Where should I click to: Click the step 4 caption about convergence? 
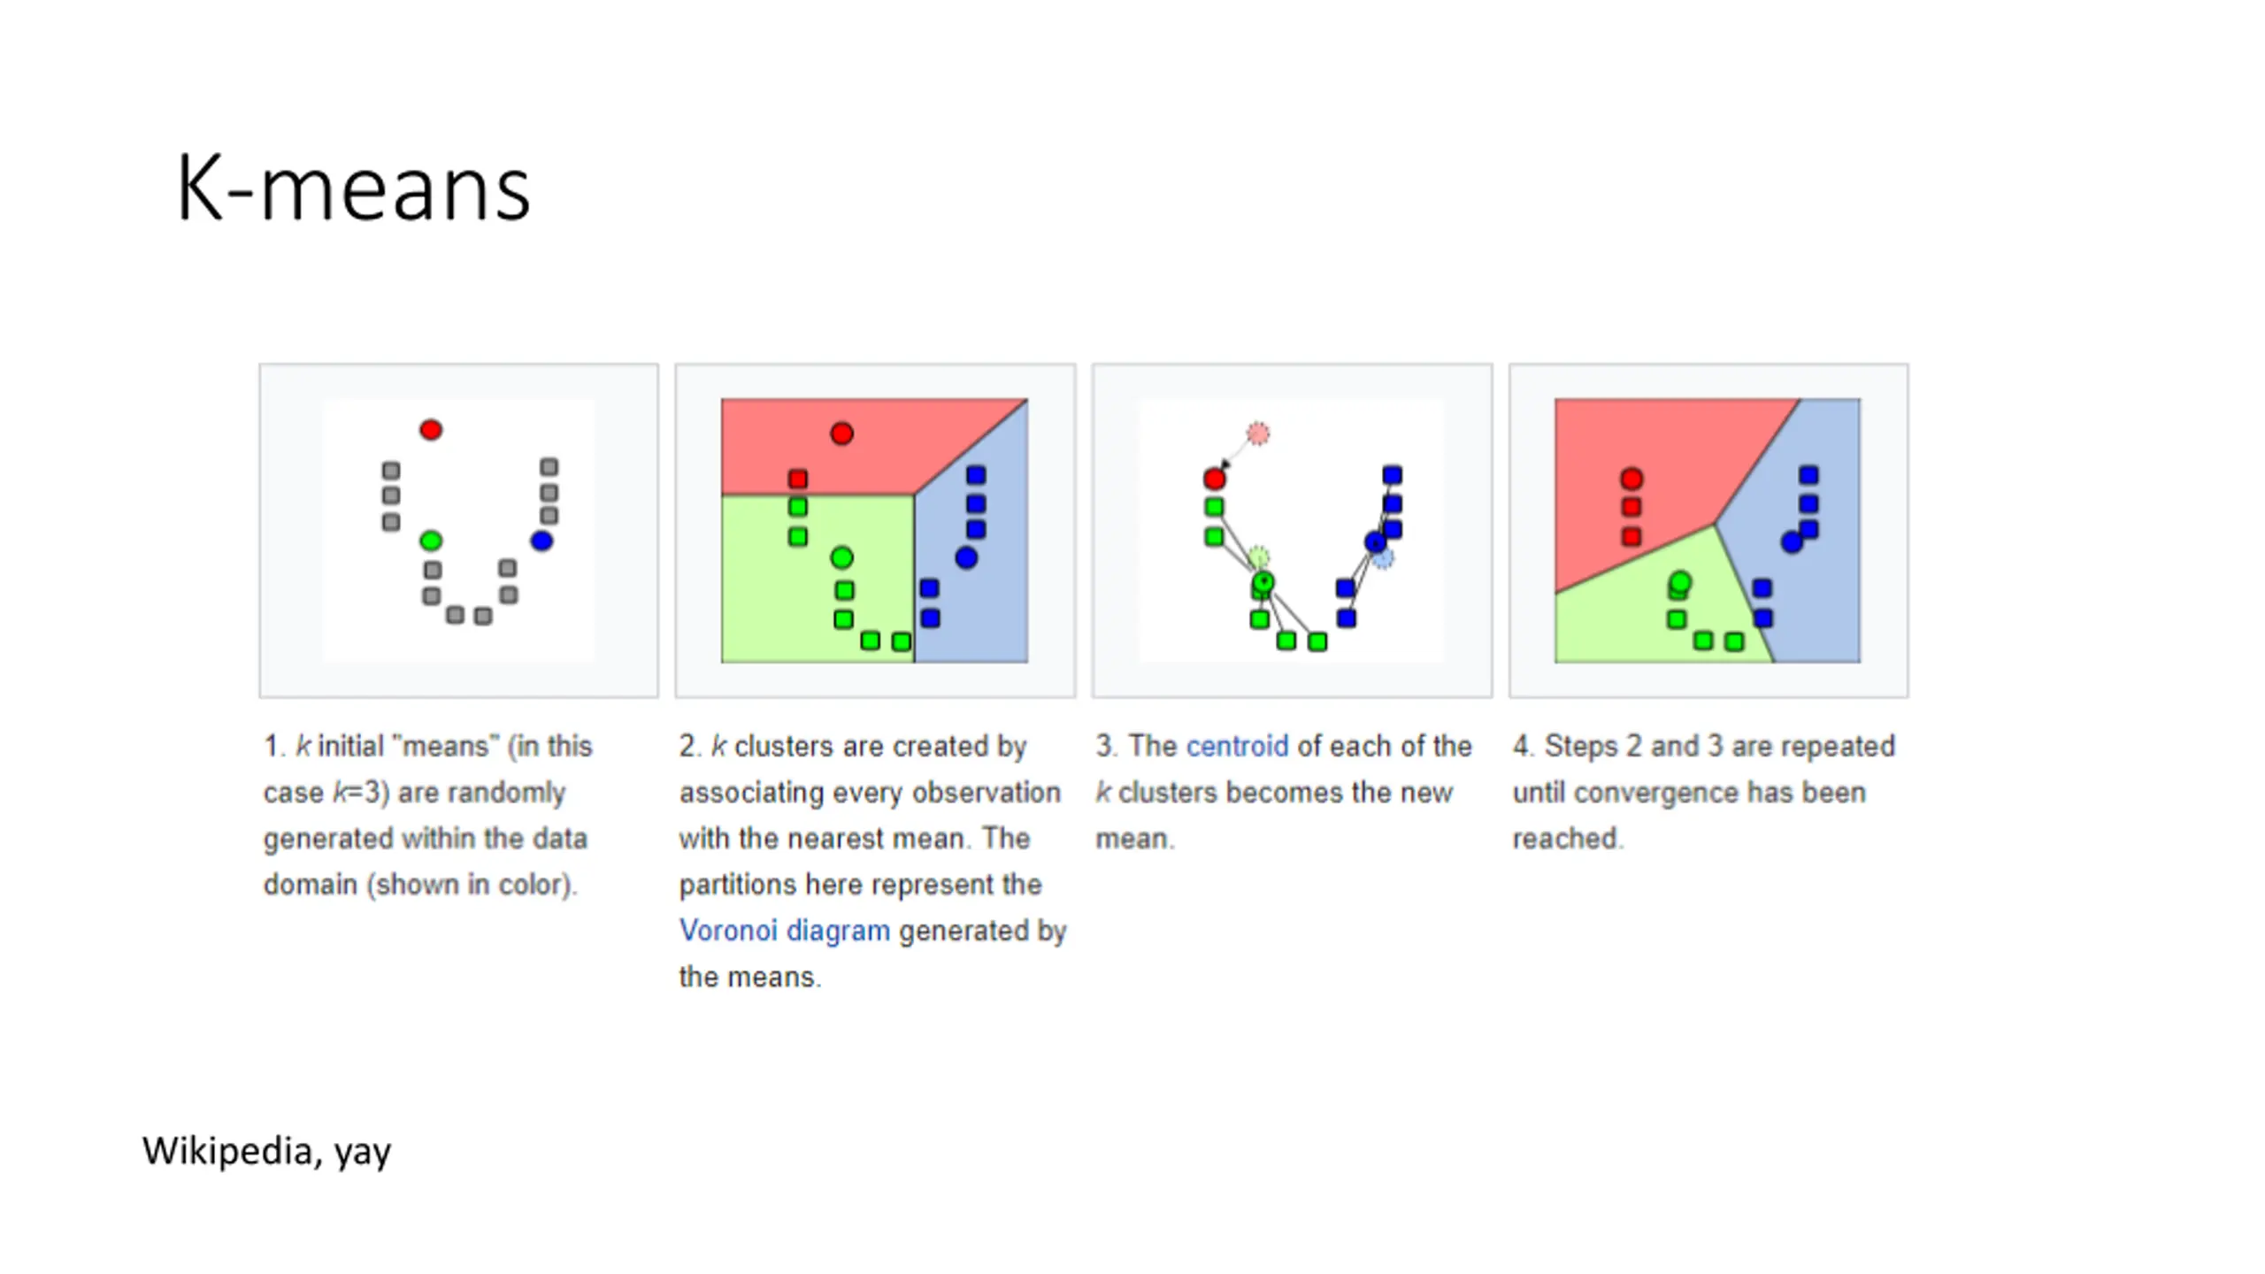1703,792
